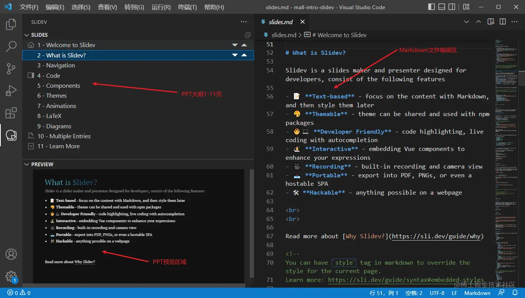
Task: Select the slides.md editor tab
Action: click(282, 22)
